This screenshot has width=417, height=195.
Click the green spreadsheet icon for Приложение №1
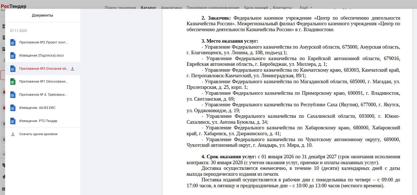(x=13, y=82)
